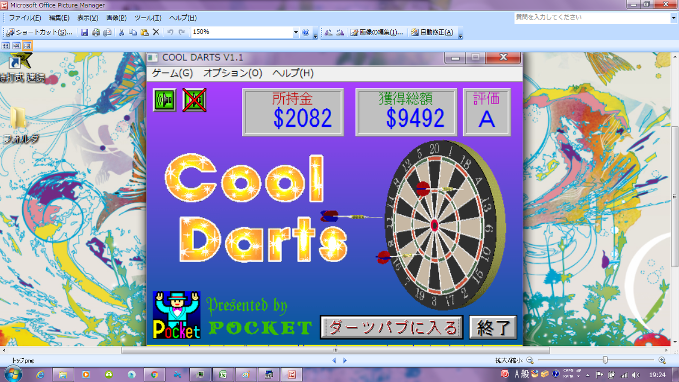This screenshot has height=382, width=679.
Task: Click the Paste clipboard icon
Action: coord(144,32)
